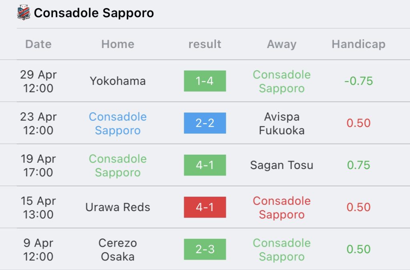410x270 pixels.
Task: Select the Handicap column header
Action: point(358,44)
